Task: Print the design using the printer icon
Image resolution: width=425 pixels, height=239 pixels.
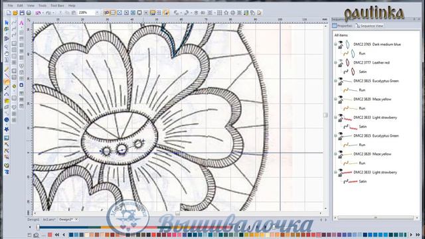Action: point(29,13)
